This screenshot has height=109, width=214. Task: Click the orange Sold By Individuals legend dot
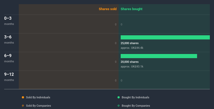tap(23, 97)
